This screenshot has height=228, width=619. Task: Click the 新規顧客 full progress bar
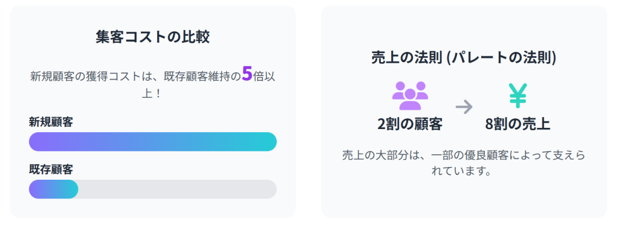click(x=153, y=142)
